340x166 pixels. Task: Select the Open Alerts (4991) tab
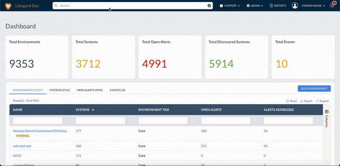tap(90, 90)
